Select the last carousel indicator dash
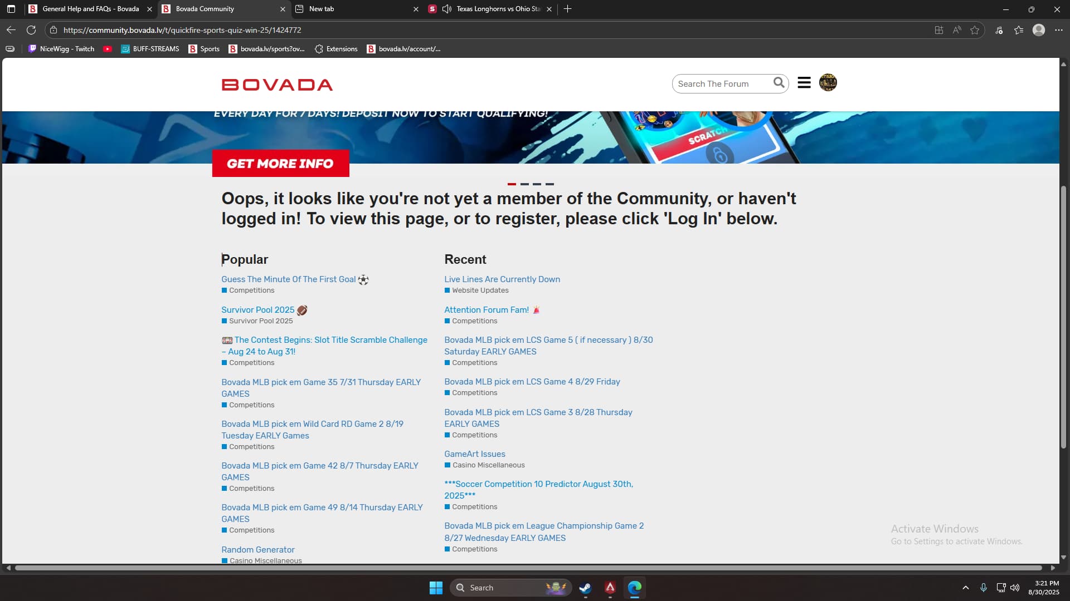This screenshot has height=601, width=1070. coord(549,184)
